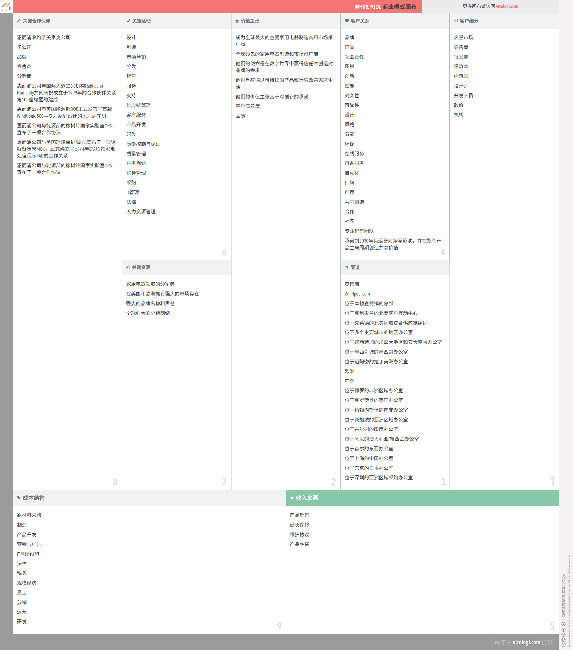Select the 收入来源 green header bar
The image size is (573, 650).
pyautogui.click(x=422, y=498)
